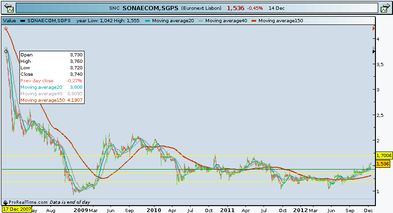This screenshot has height=213, width=393.
Task: Click the 2009 label on time axis
Action: click(81, 210)
